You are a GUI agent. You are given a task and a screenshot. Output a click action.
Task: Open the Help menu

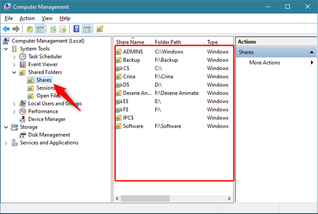[65, 18]
